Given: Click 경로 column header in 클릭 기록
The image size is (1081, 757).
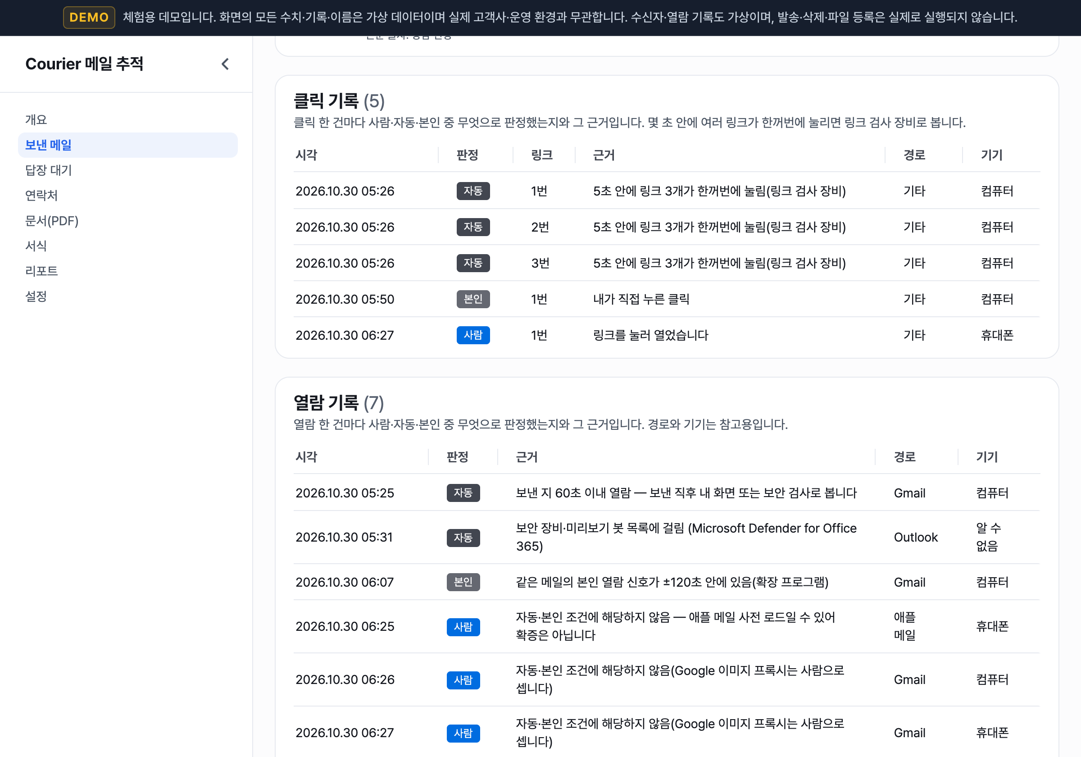Looking at the screenshot, I should point(914,155).
